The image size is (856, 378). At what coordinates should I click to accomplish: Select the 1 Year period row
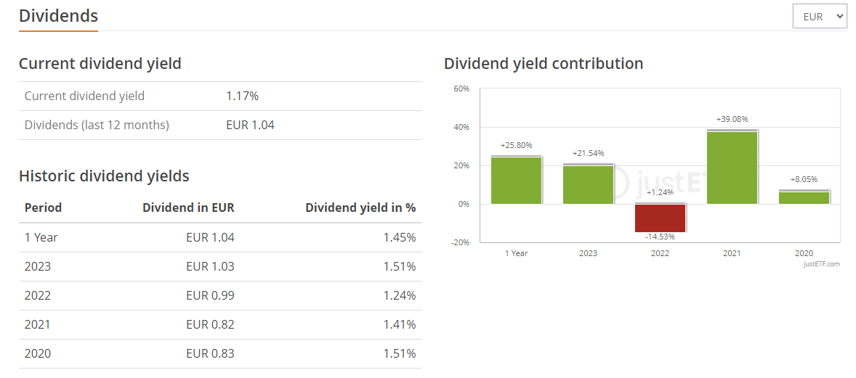point(220,238)
